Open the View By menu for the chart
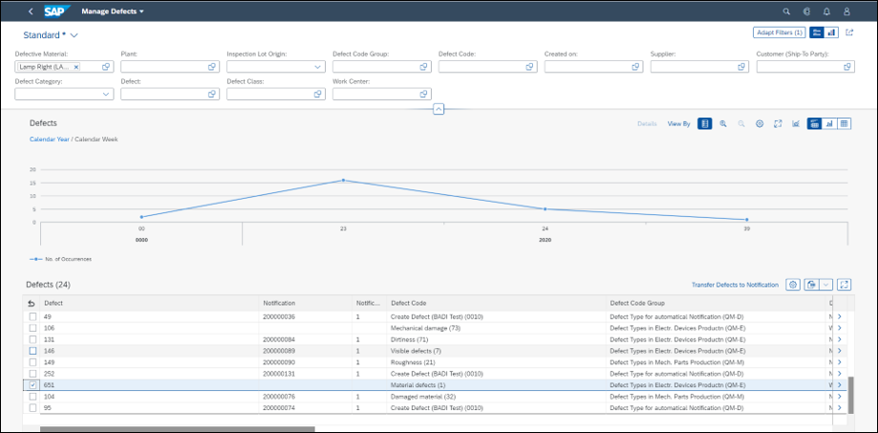 pos(678,124)
